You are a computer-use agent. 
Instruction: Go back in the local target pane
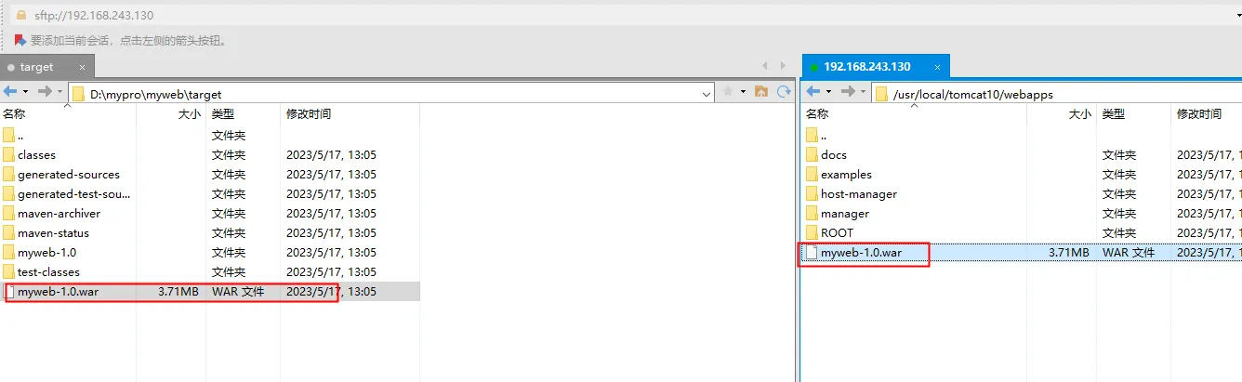point(10,91)
